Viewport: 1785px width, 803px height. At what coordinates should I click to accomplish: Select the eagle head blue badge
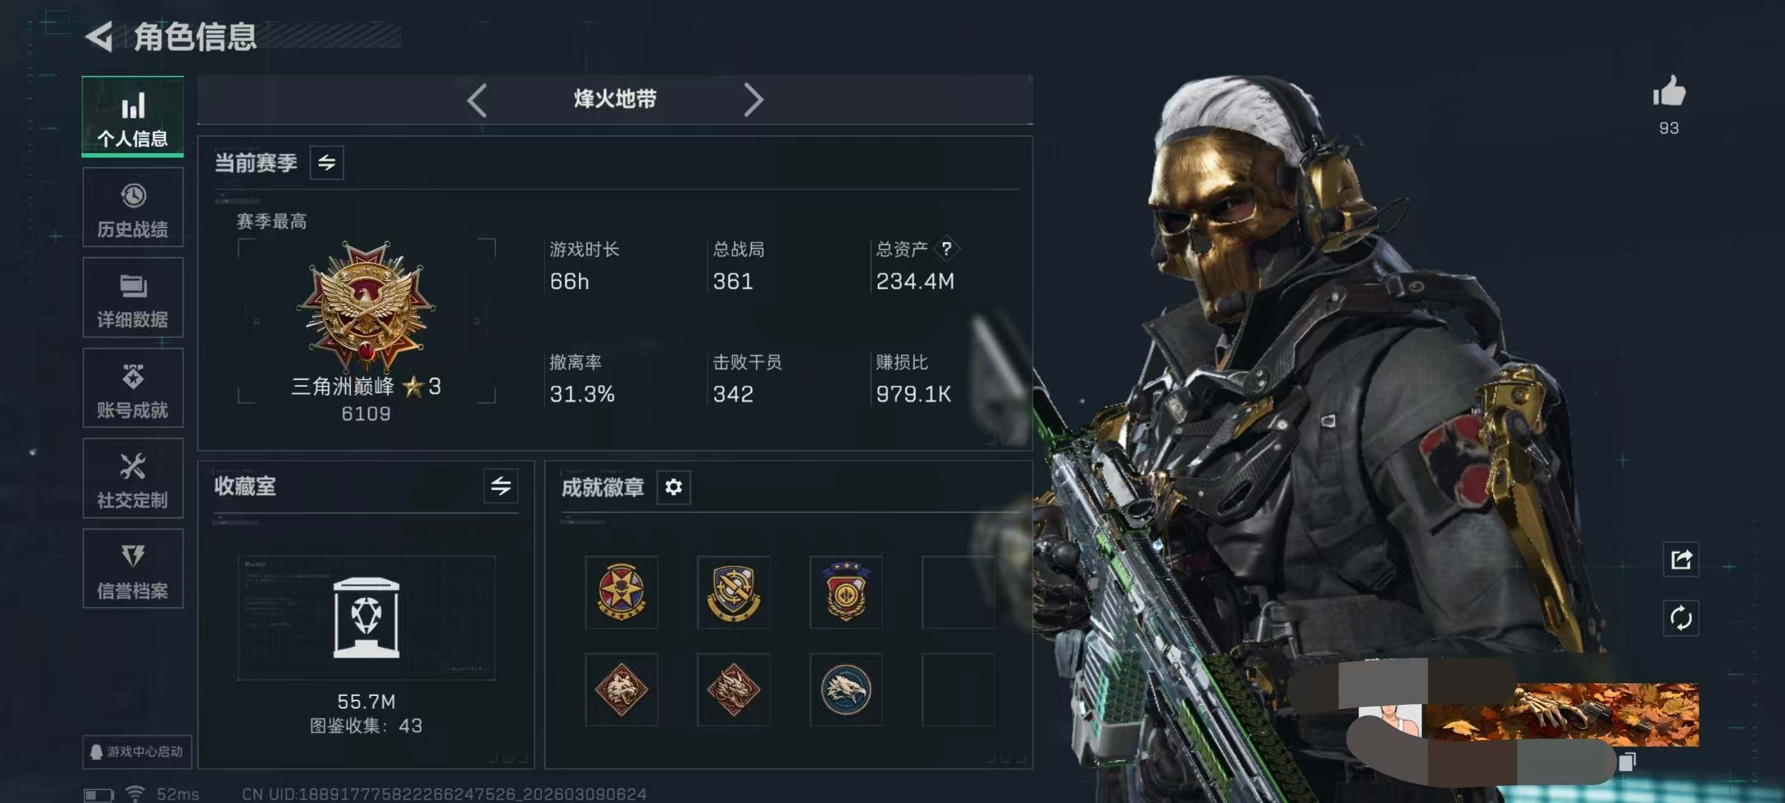(x=845, y=690)
